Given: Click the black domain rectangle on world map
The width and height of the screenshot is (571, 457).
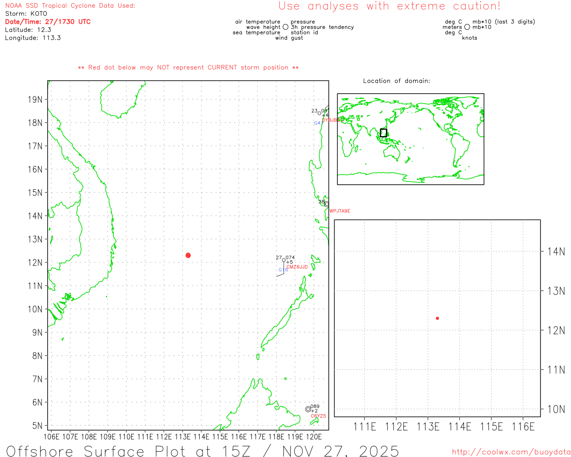Looking at the screenshot, I should pyautogui.click(x=383, y=133).
